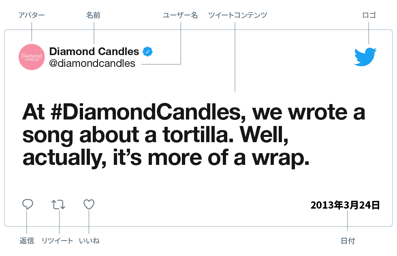Like the tweet with the heart icon
Screen dimensions: 397x256
click(x=89, y=204)
